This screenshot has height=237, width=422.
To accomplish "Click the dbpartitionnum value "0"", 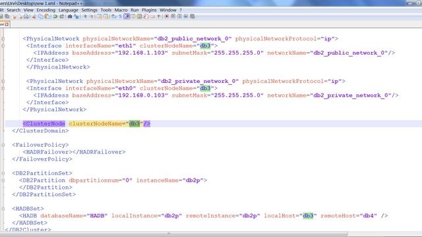I will (127, 180).
